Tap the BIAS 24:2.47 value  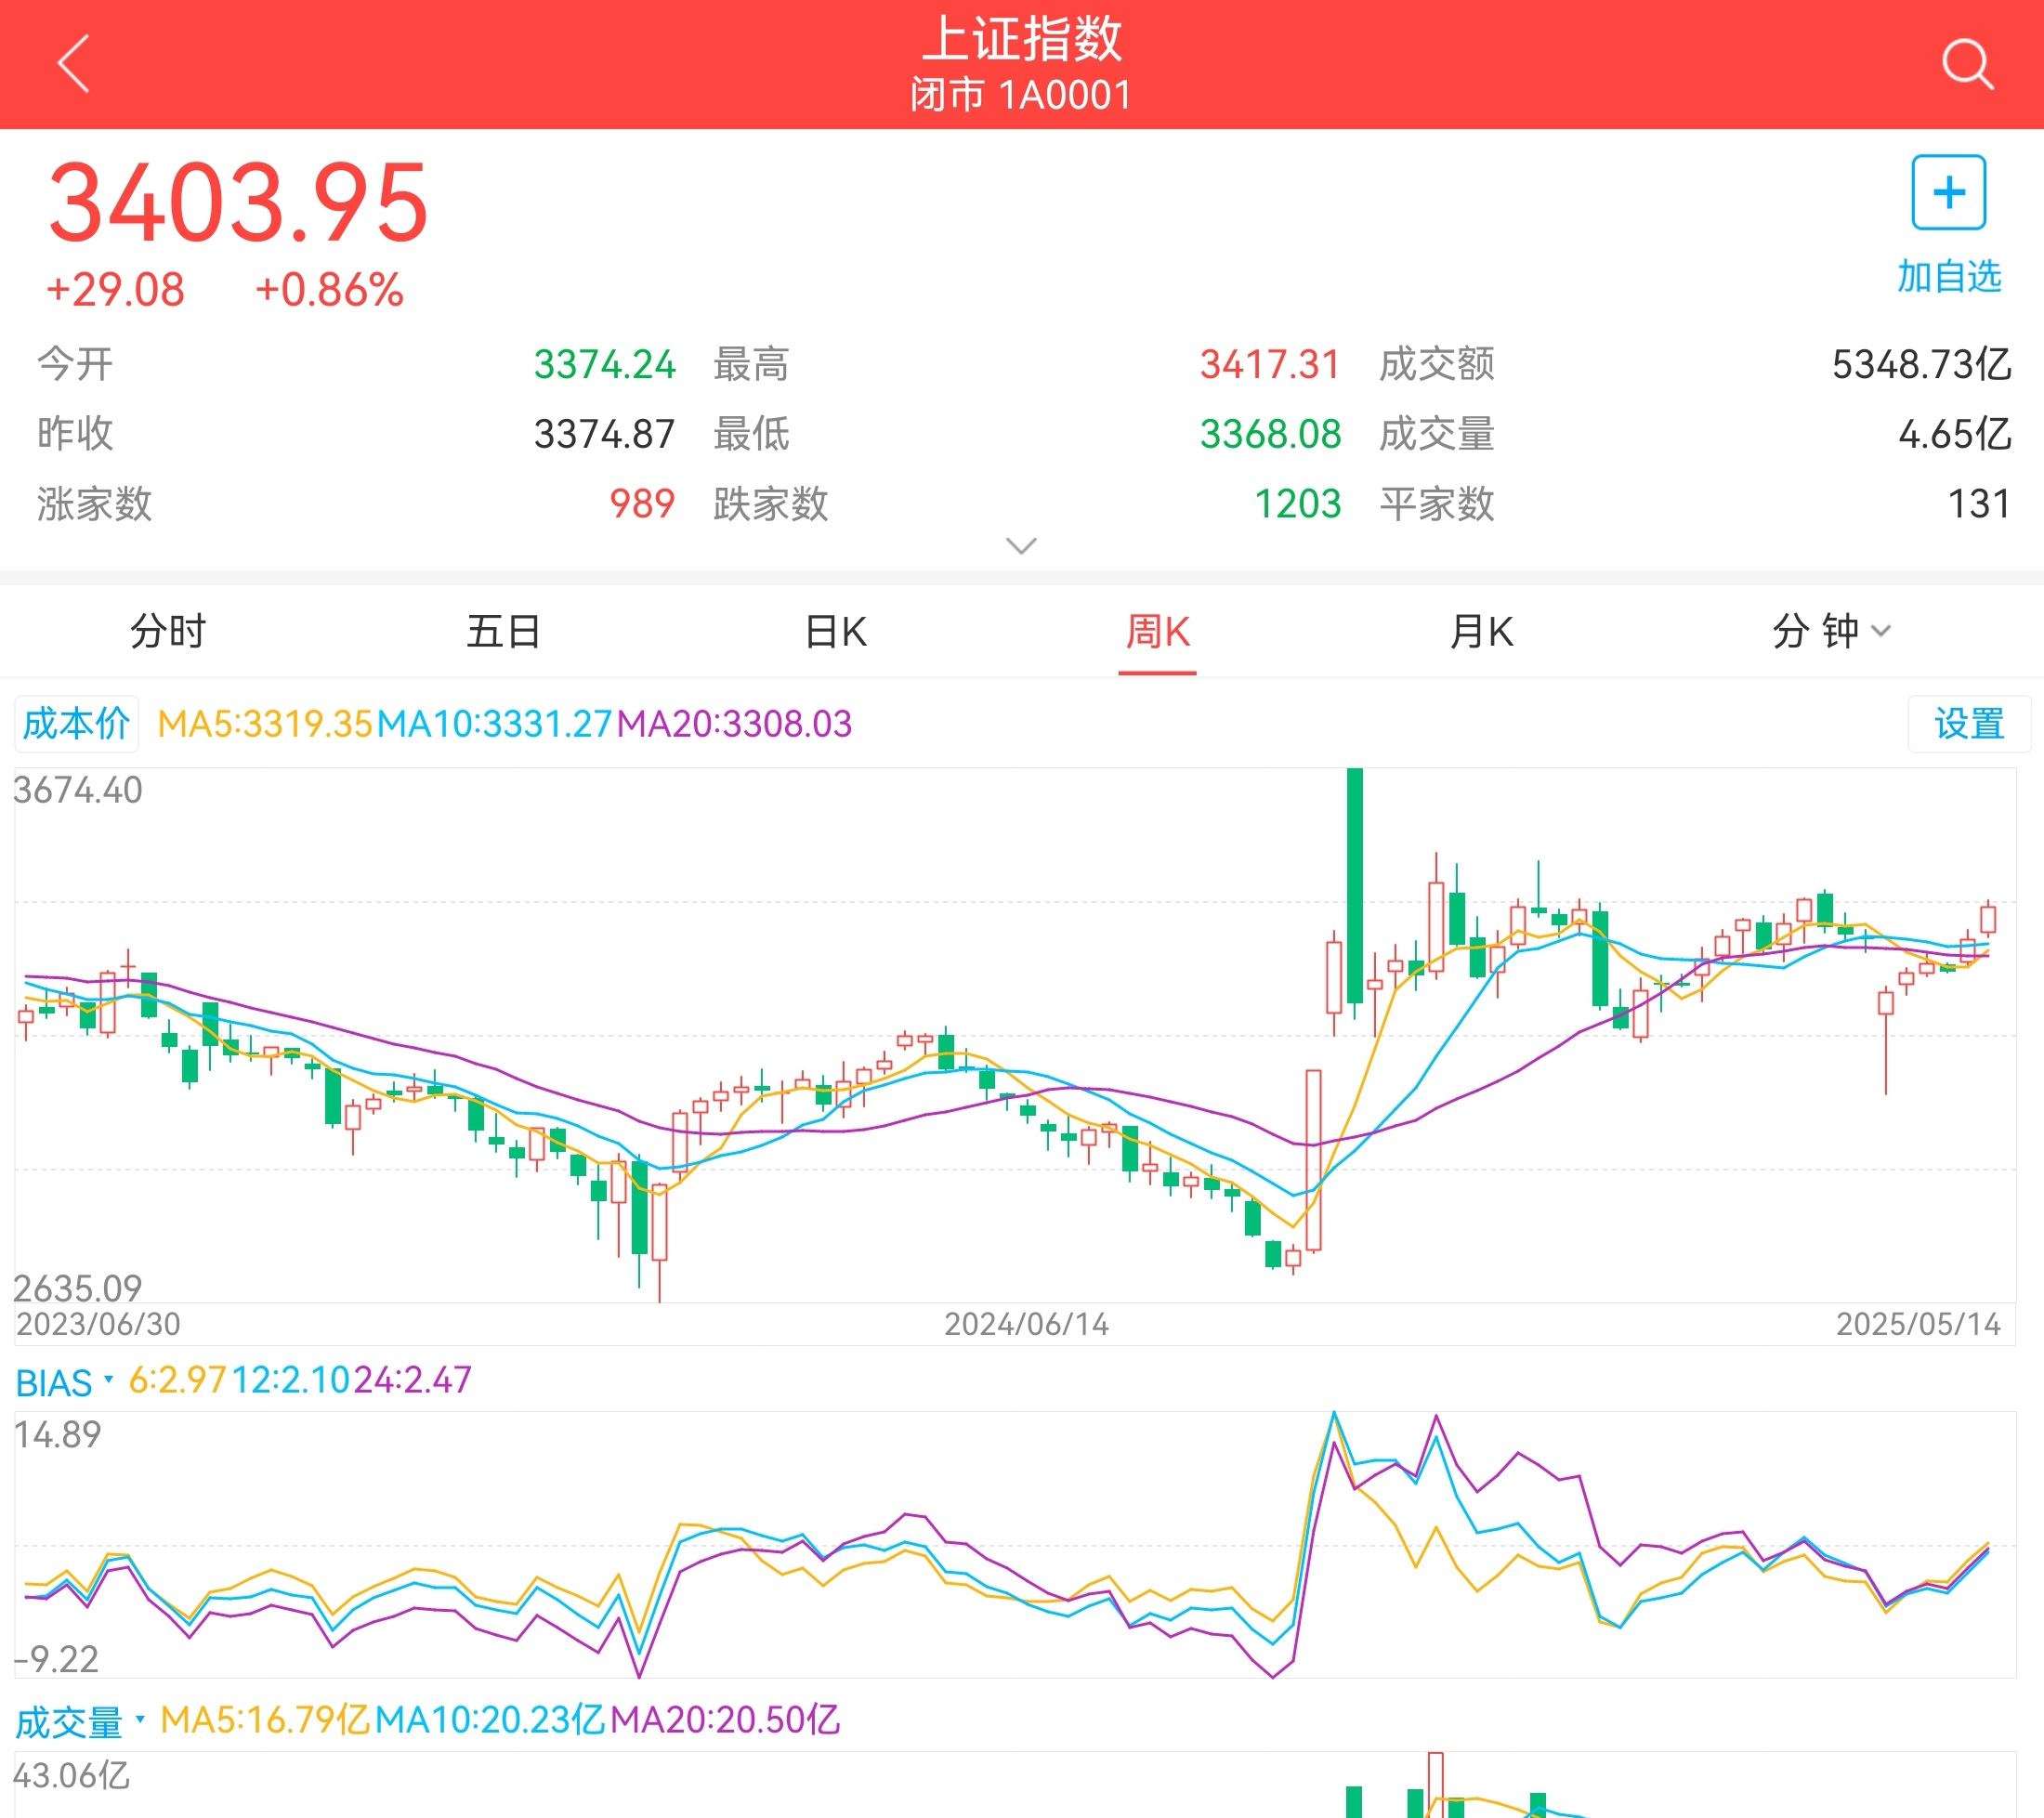(x=412, y=1380)
